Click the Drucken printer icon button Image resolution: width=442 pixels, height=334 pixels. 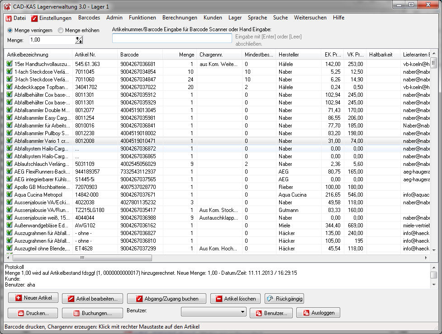[x=33, y=313]
